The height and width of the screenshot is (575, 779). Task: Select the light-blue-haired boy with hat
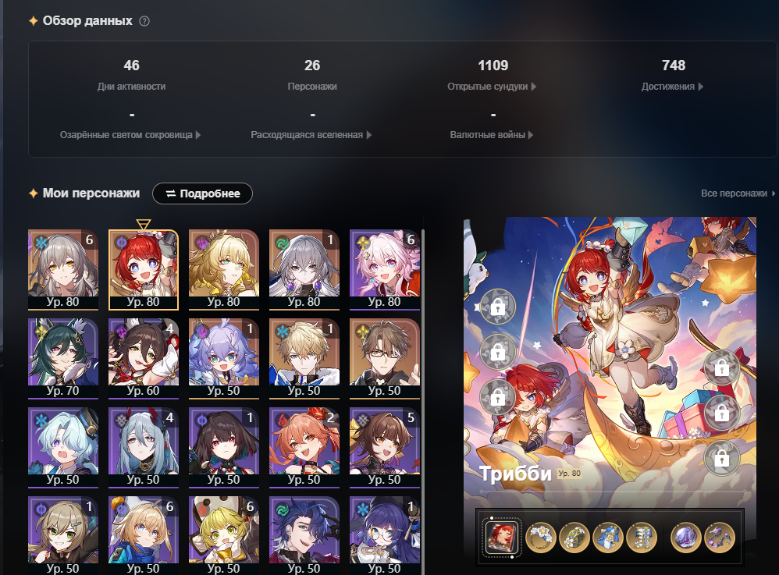coord(63,447)
